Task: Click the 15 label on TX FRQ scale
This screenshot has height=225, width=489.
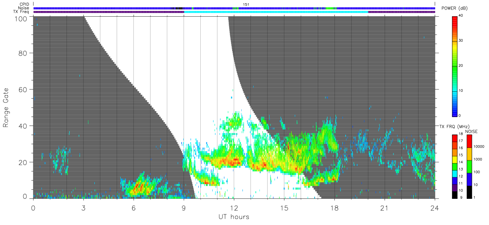Action: point(461,155)
